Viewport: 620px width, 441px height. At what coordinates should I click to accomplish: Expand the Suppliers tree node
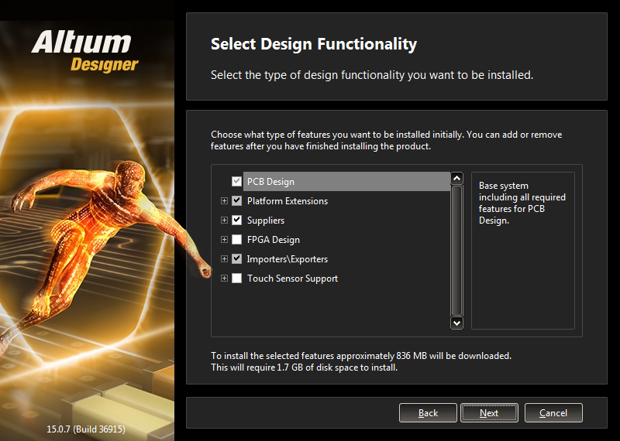point(224,220)
